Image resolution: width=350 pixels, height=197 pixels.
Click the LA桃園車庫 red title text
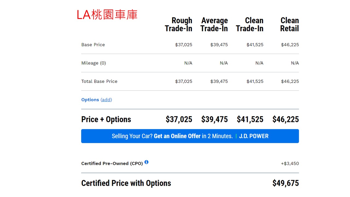(107, 15)
